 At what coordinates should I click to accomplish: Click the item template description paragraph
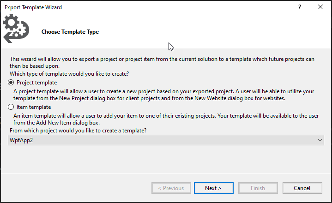[x=166, y=119]
